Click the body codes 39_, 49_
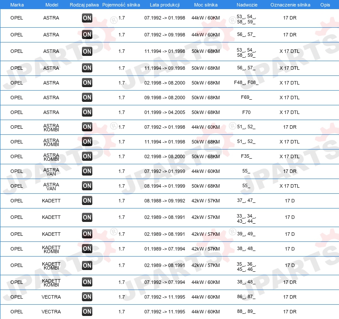This screenshot has height=319, width=339. (246, 234)
